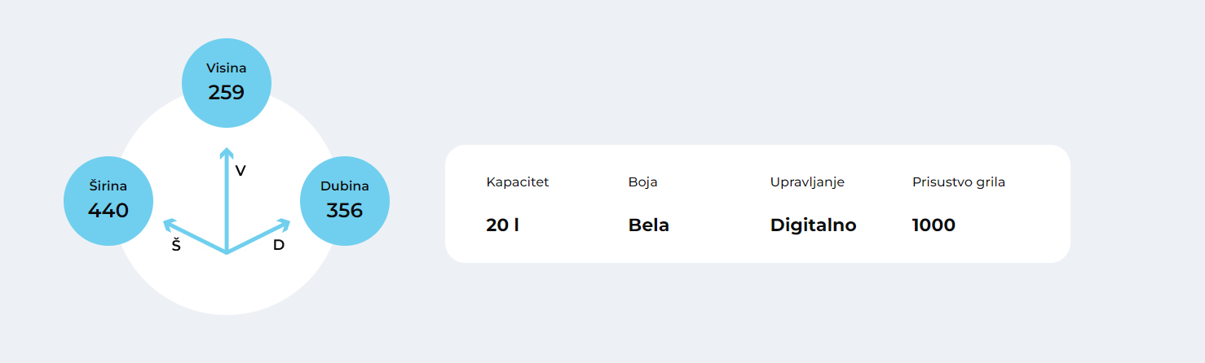The height and width of the screenshot is (363, 1205).
Task: Click the 20 l capacity value
Action: [502, 225]
